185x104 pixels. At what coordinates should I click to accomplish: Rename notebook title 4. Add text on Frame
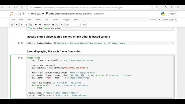click(x=41, y=14)
